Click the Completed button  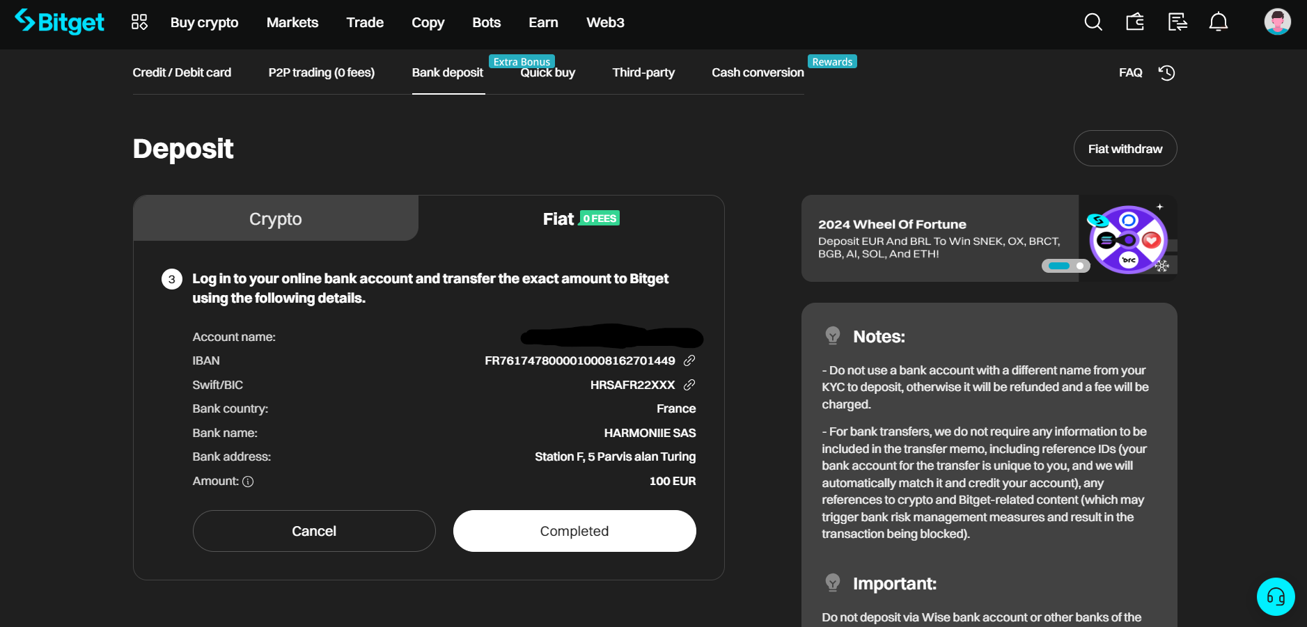pyautogui.click(x=574, y=531)
